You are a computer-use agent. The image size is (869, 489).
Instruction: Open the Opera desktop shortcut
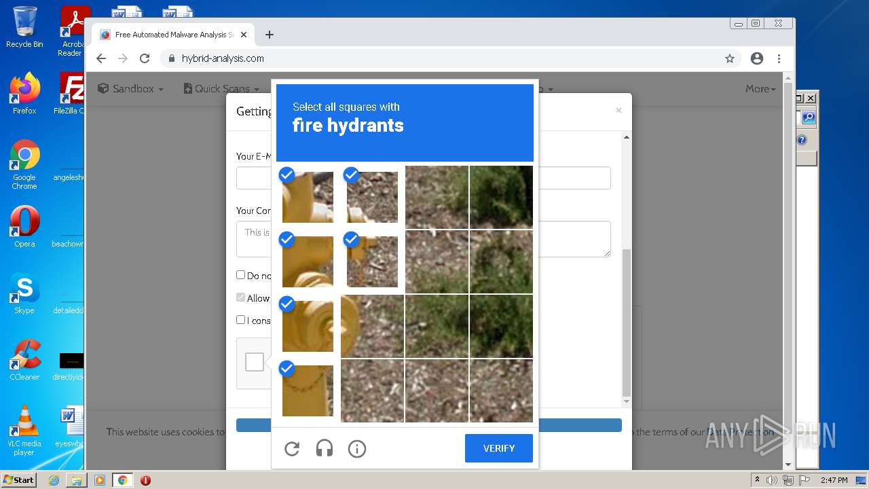point(24,227)
